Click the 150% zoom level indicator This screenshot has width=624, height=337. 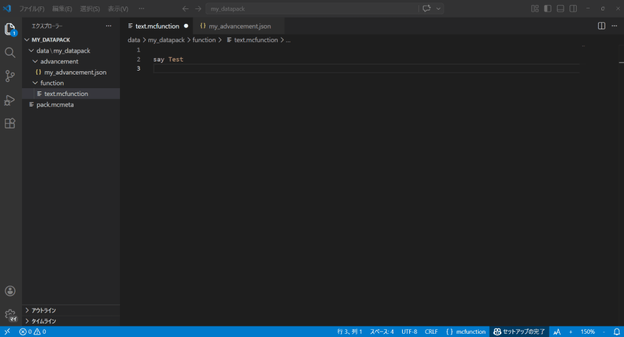[588, 331]
